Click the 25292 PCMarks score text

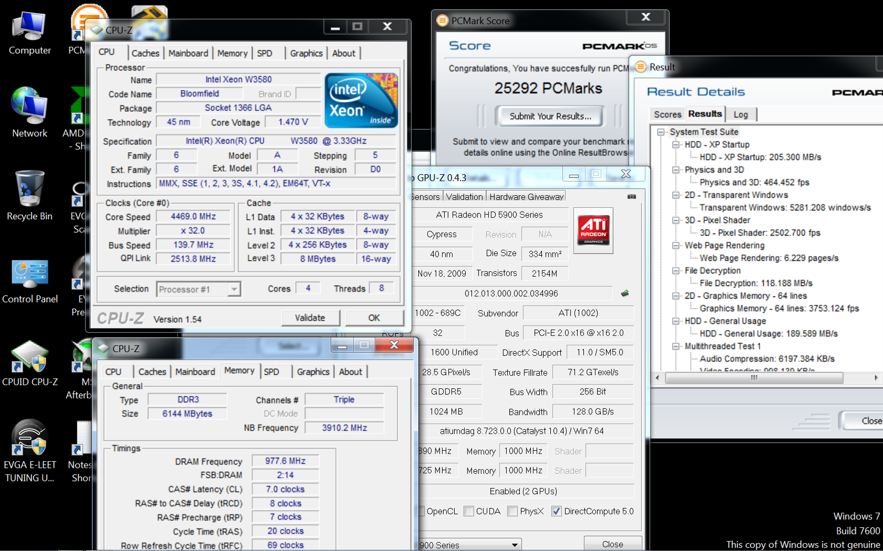[548, 88]
